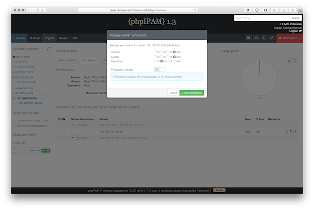
Task: Select 'rw' radio for Guests
Action: pos(168,57)
